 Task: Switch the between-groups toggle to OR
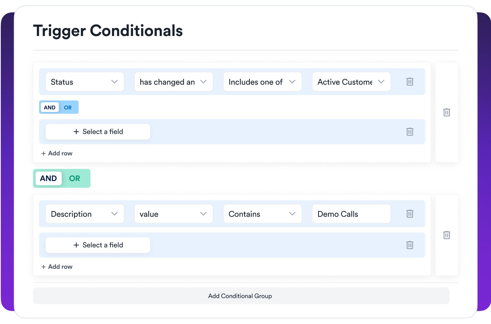click(x=75, y=178)
